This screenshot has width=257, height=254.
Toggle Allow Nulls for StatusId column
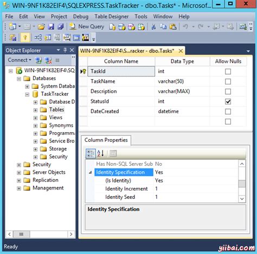click(x=228, y=101)
